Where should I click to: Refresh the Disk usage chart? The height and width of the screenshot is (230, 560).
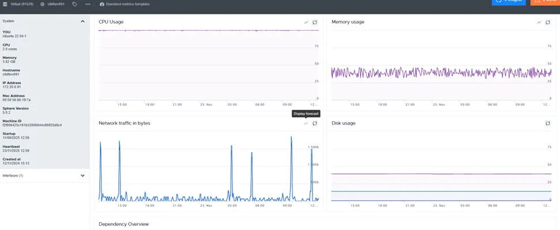(x=547, y=123)
